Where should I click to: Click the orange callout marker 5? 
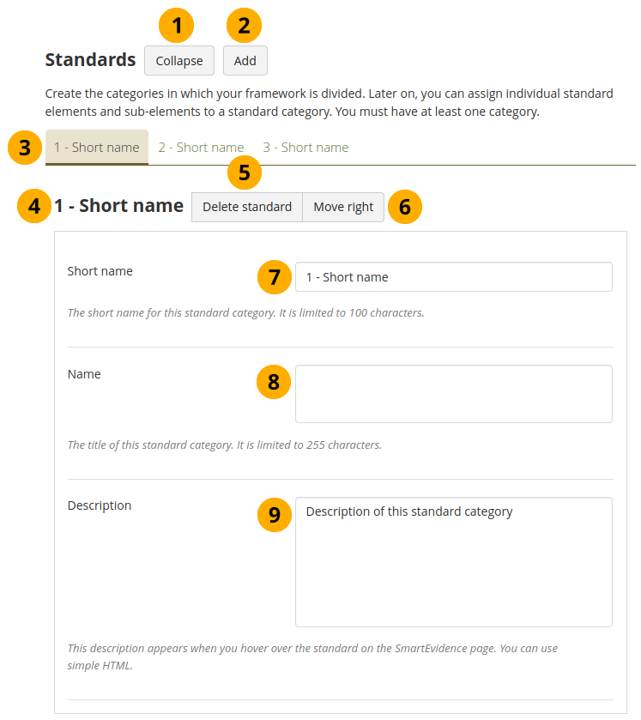[x=245, y=172]
